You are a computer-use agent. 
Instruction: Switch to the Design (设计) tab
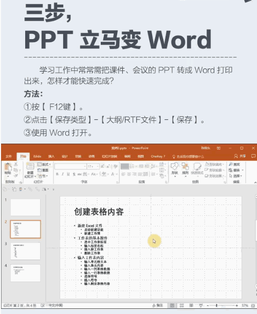tap(65, 156)
